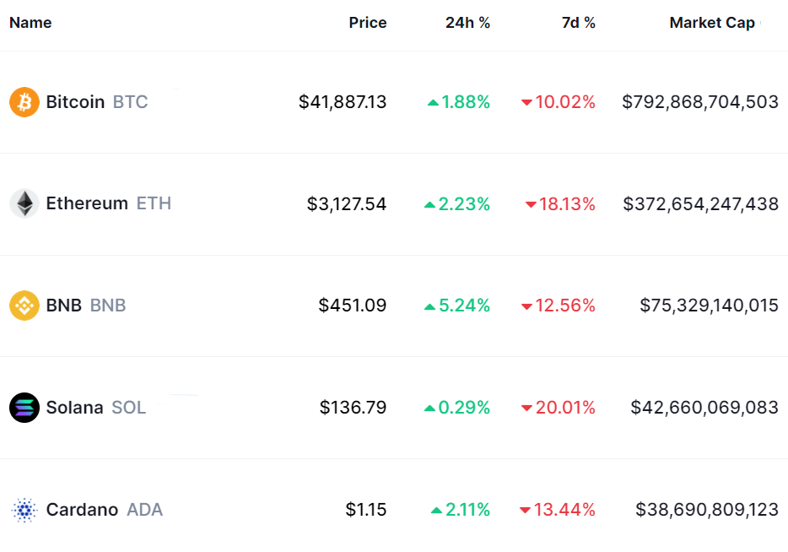Image resolution: width=788 pixels, height=552 pixels.
Task: Click Ethereum's red 7d down arrow
Action: coord(531,204)
